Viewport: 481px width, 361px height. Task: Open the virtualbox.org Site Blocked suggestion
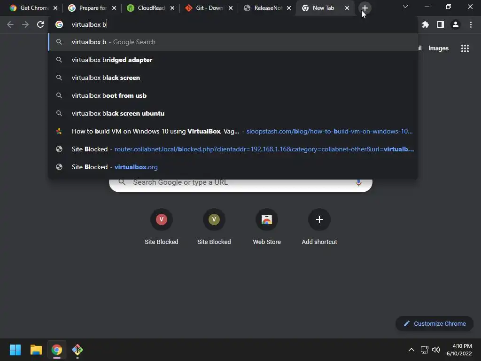tap(233, 167)
